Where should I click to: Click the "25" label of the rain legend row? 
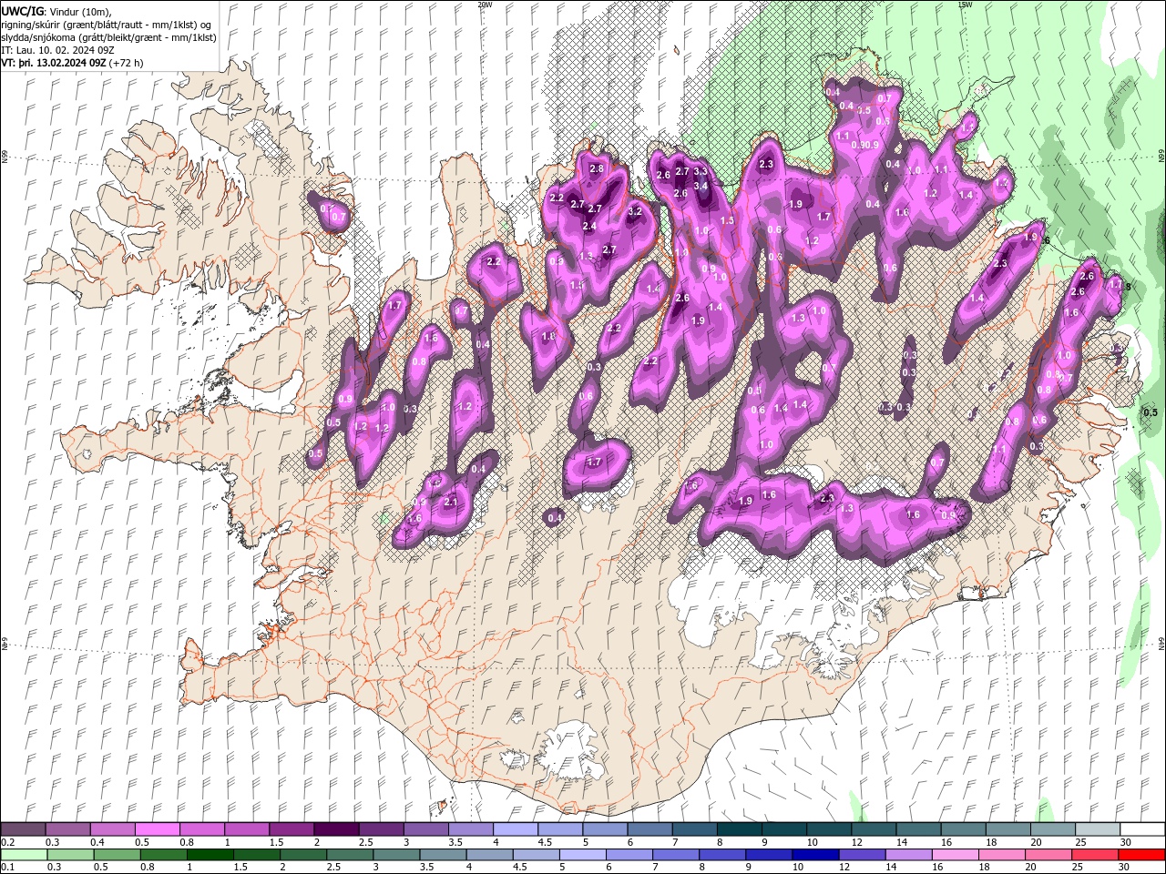(1076, 868)
